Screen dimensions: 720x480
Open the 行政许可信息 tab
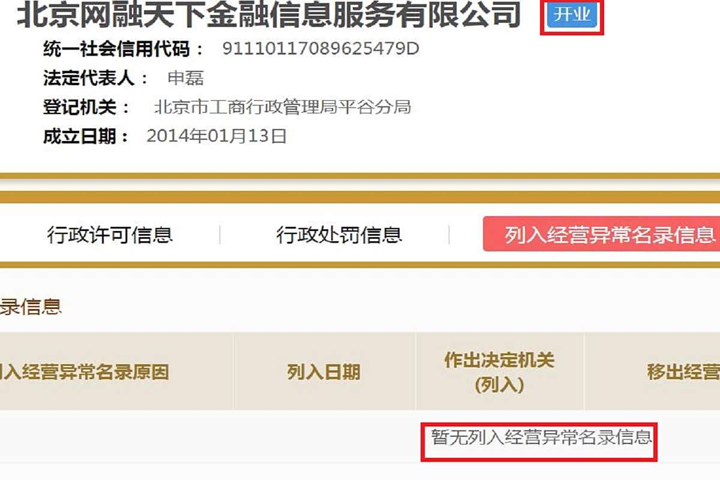(110, 235)
